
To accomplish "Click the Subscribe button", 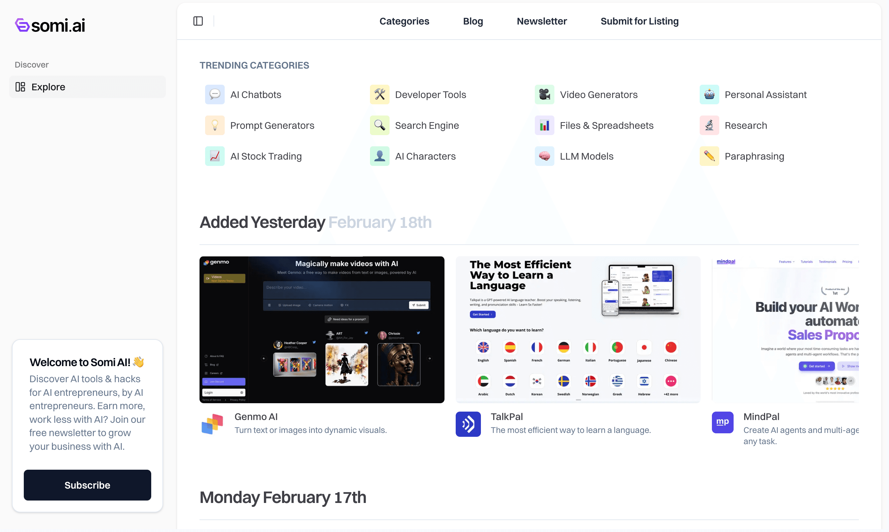I will [87, 484].
